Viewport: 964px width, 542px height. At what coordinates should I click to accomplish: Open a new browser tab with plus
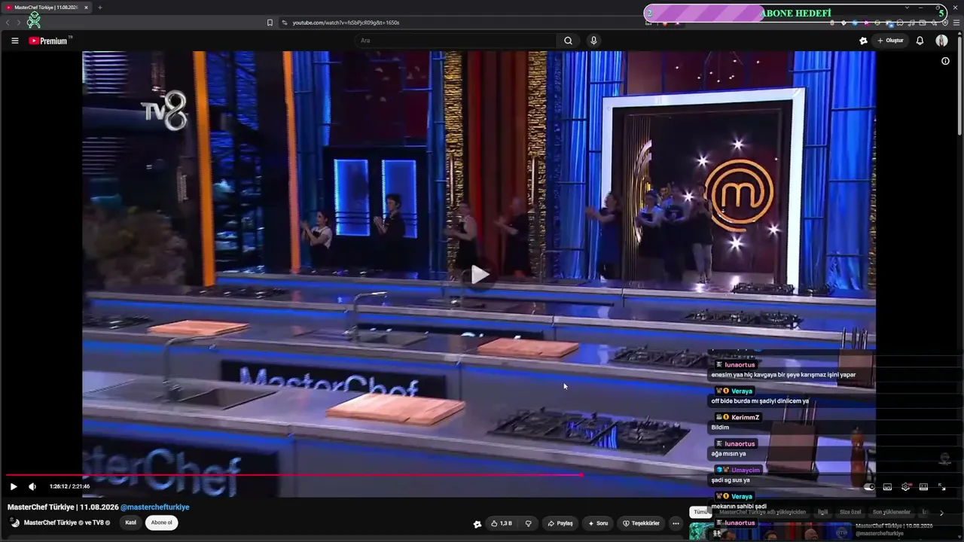pyautogui.click(x=99, y=8)
